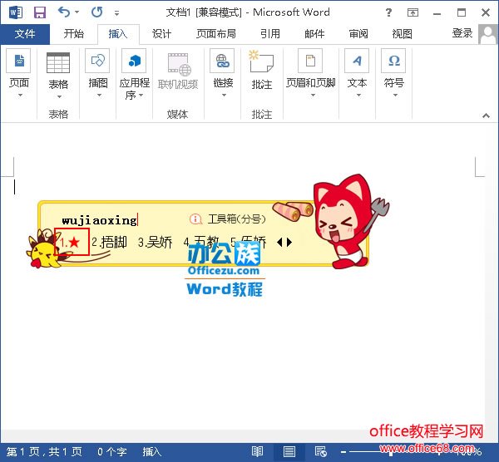This screenshot has width=499, height=462.
Task: Toggle 插入 insert mode in status bar
Action: pos(152,451)
